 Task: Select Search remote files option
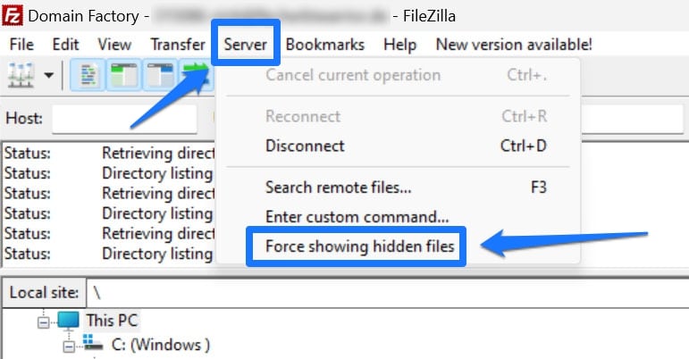point(338,188)
